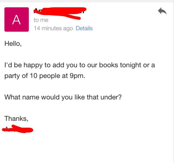Tap the pink sender avatar "A"

pyautogui.click(x=17, y=20)
